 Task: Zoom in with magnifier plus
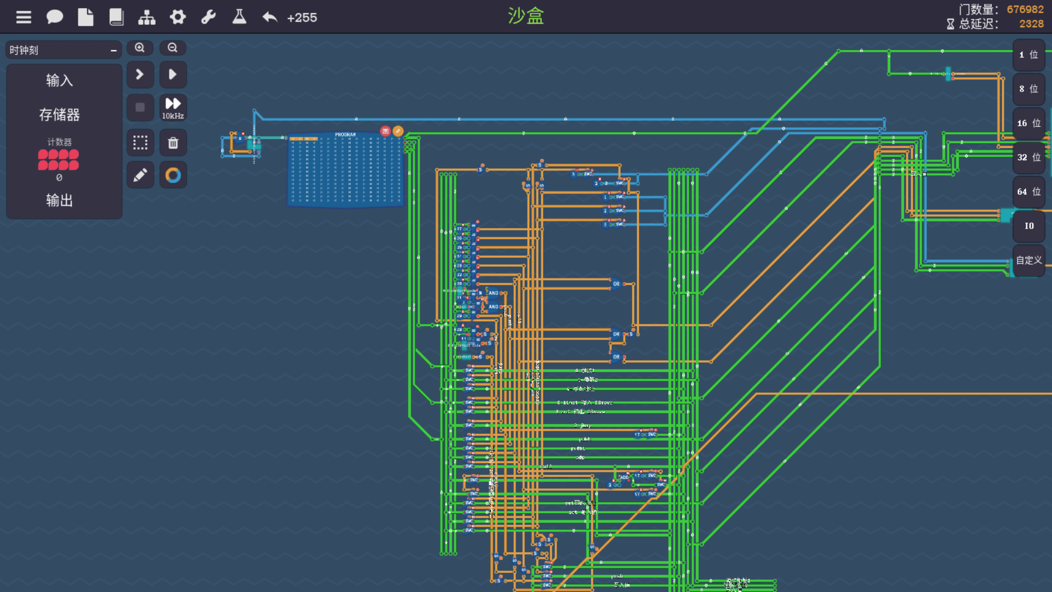[140, 48]
